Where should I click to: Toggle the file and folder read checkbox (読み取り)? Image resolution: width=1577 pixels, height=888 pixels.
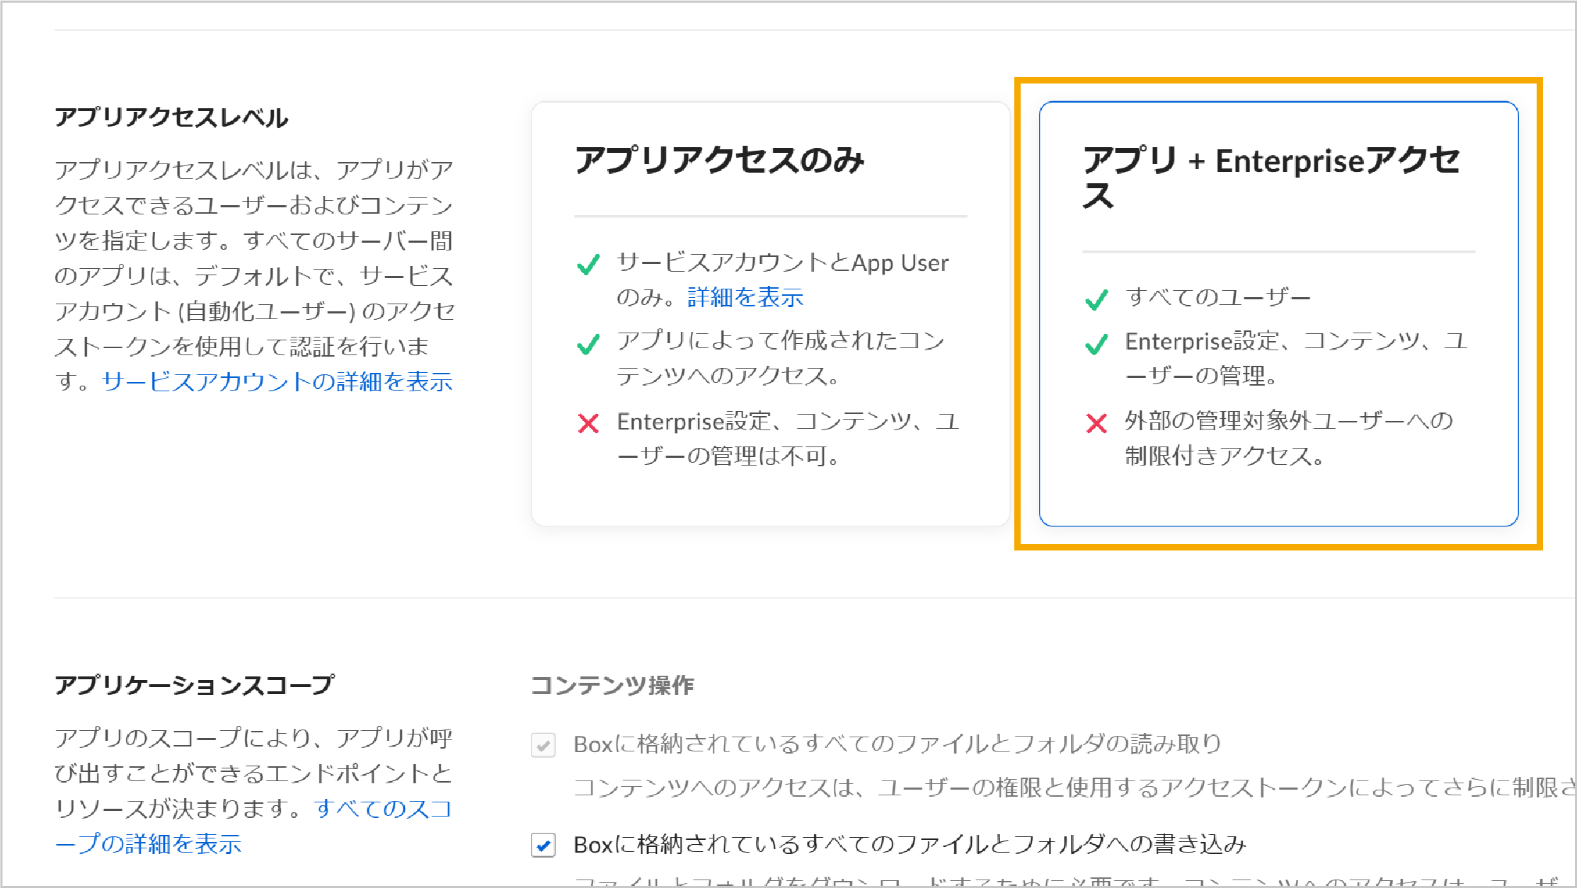pos(543,745)
